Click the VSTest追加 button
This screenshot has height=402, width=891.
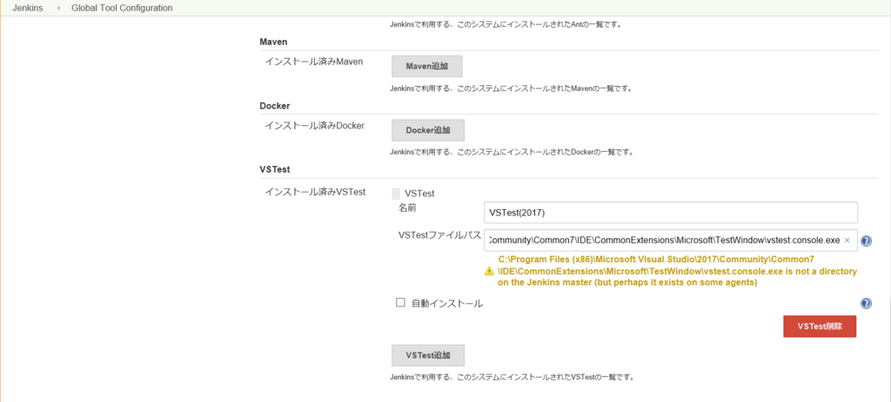428,355
